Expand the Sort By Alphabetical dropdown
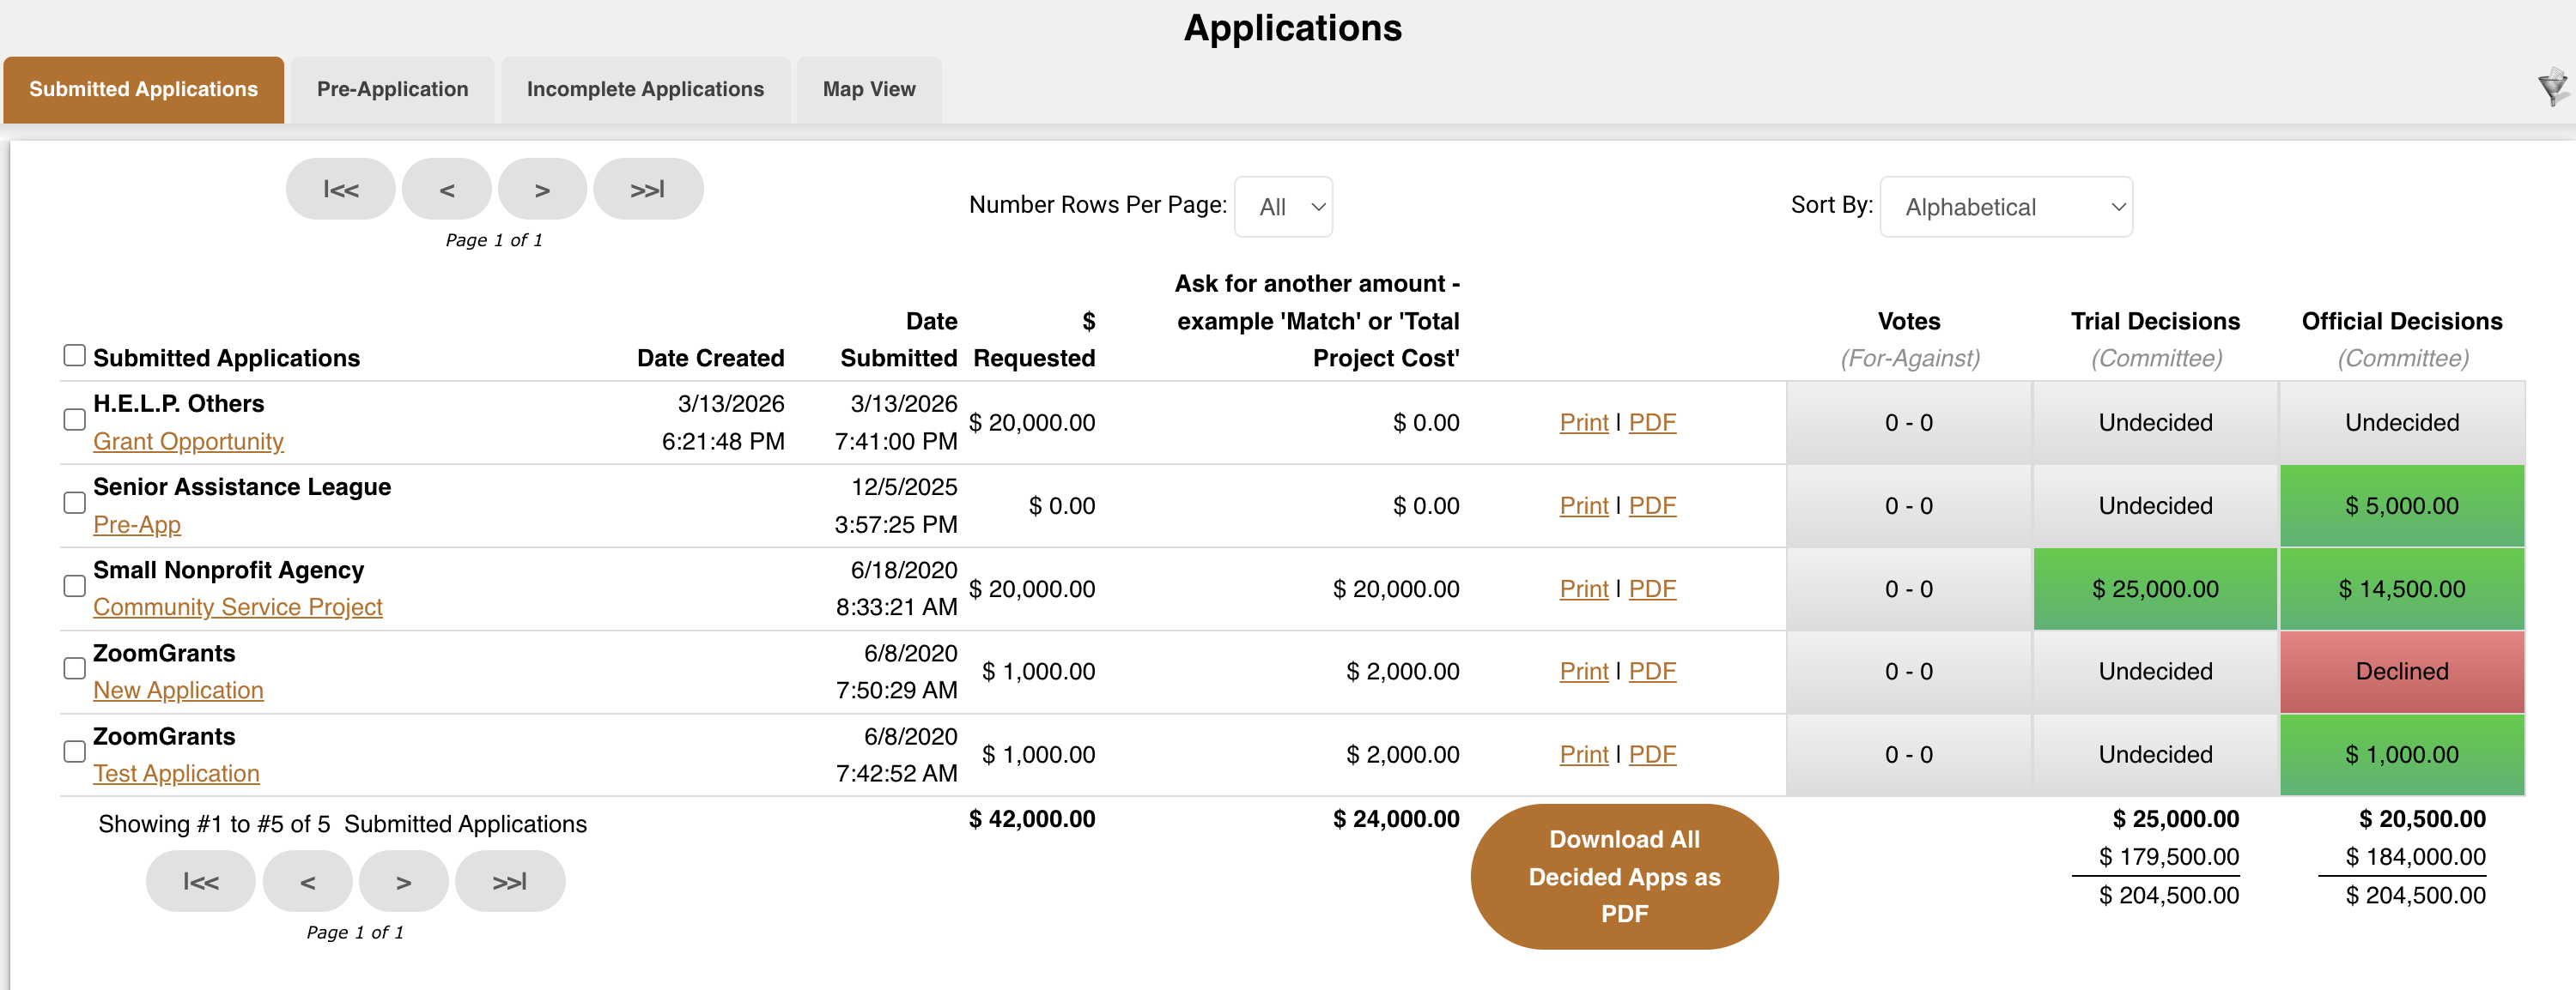Screen dimensions: 2576x990 pyautogui.click(x=2005, y=207)
